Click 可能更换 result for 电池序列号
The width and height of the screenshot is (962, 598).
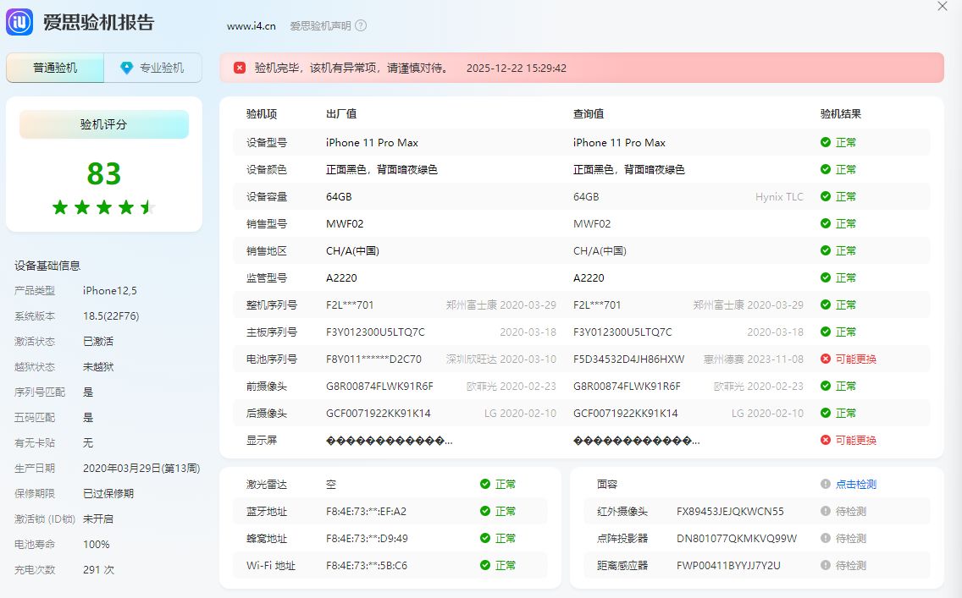(856, 359)
